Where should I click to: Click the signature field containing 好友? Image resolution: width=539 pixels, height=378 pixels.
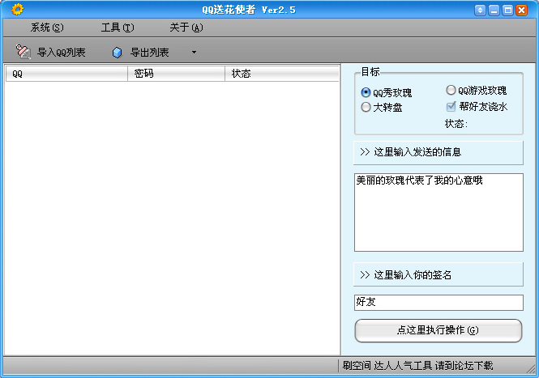438,303
